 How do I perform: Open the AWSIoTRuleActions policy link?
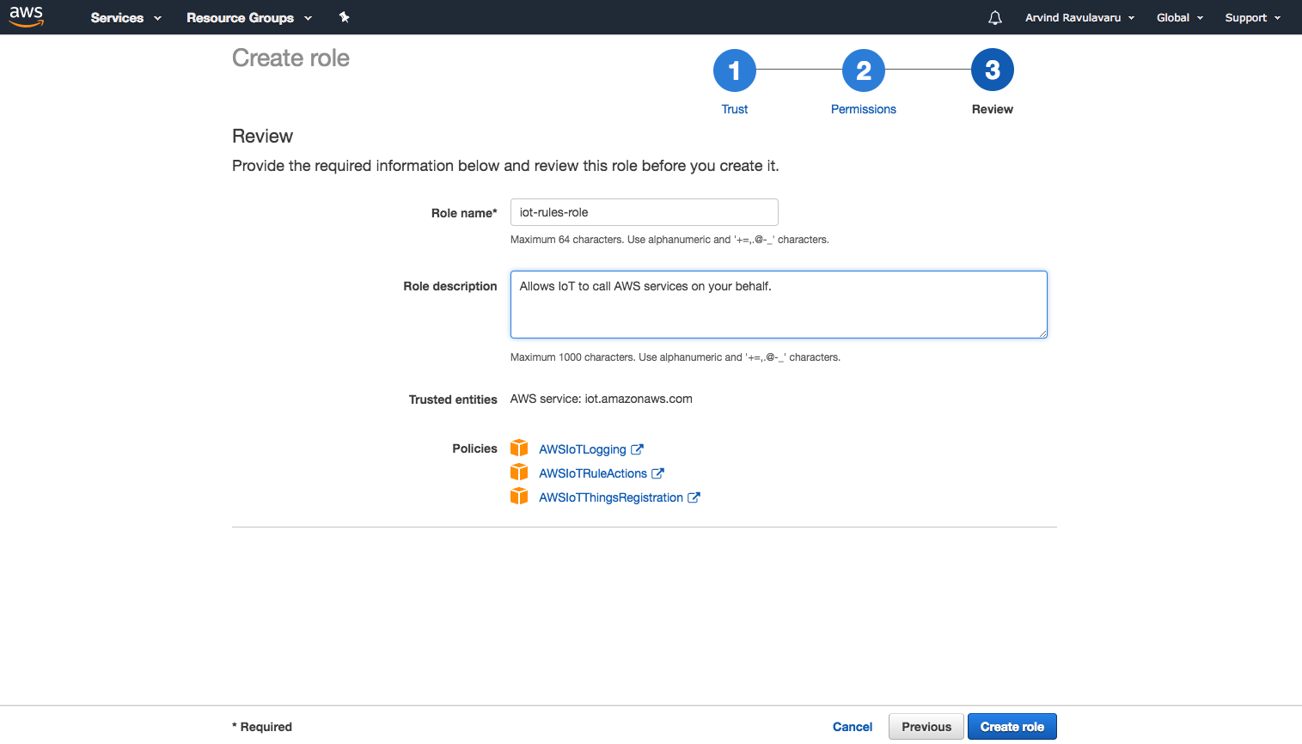point(593,473)
